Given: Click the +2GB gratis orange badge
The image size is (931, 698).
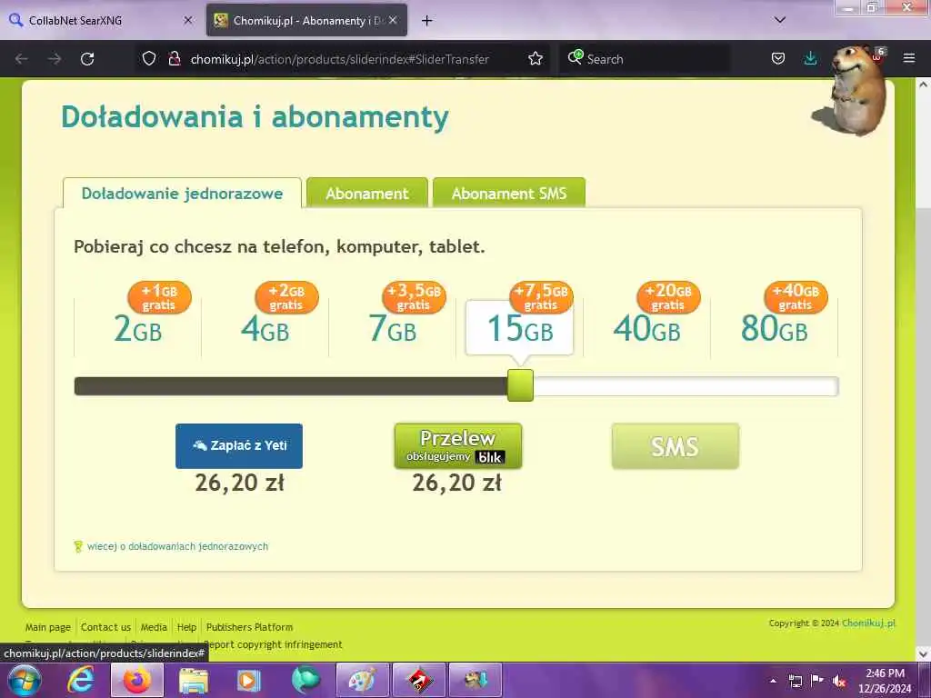Looking at the screenshot, I should 286,297.
